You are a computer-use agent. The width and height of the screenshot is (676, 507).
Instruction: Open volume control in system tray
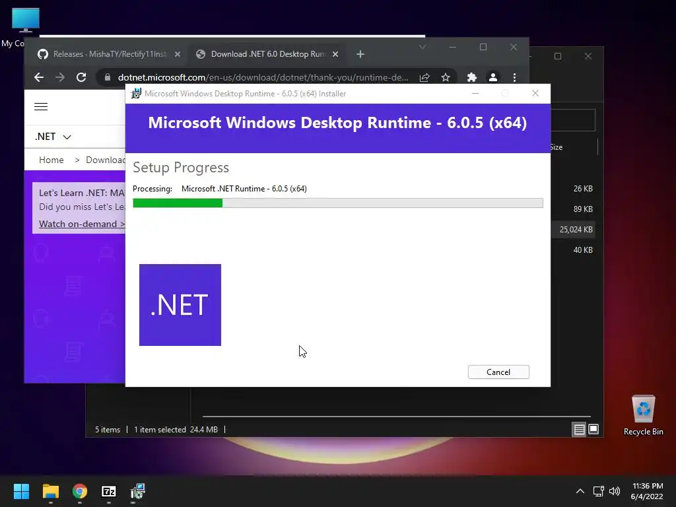(615, 491)
